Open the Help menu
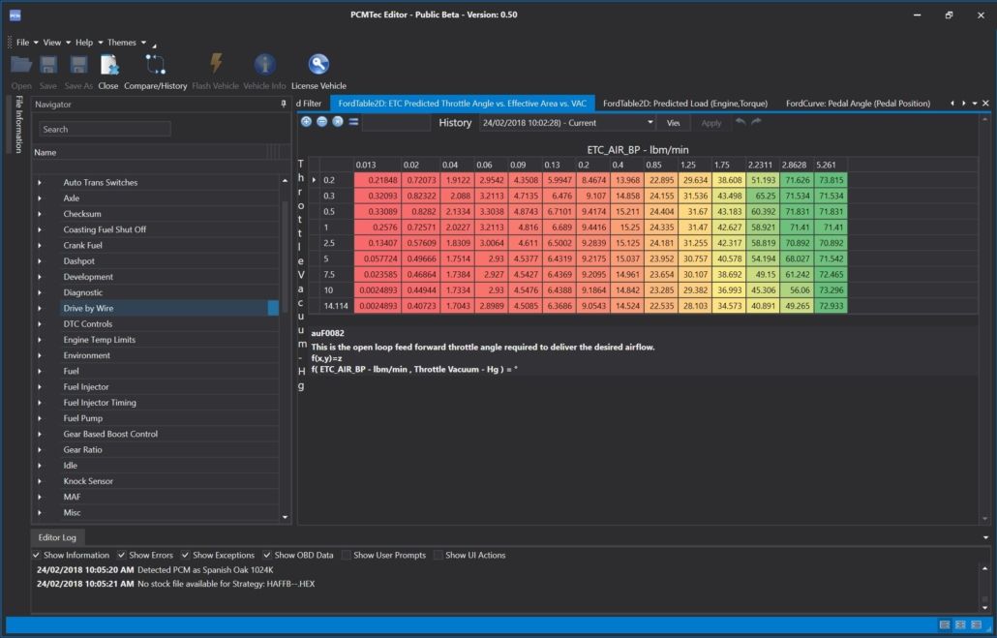Image resolution: width=997 pixels, height=638 pixels. pos(84,43)
